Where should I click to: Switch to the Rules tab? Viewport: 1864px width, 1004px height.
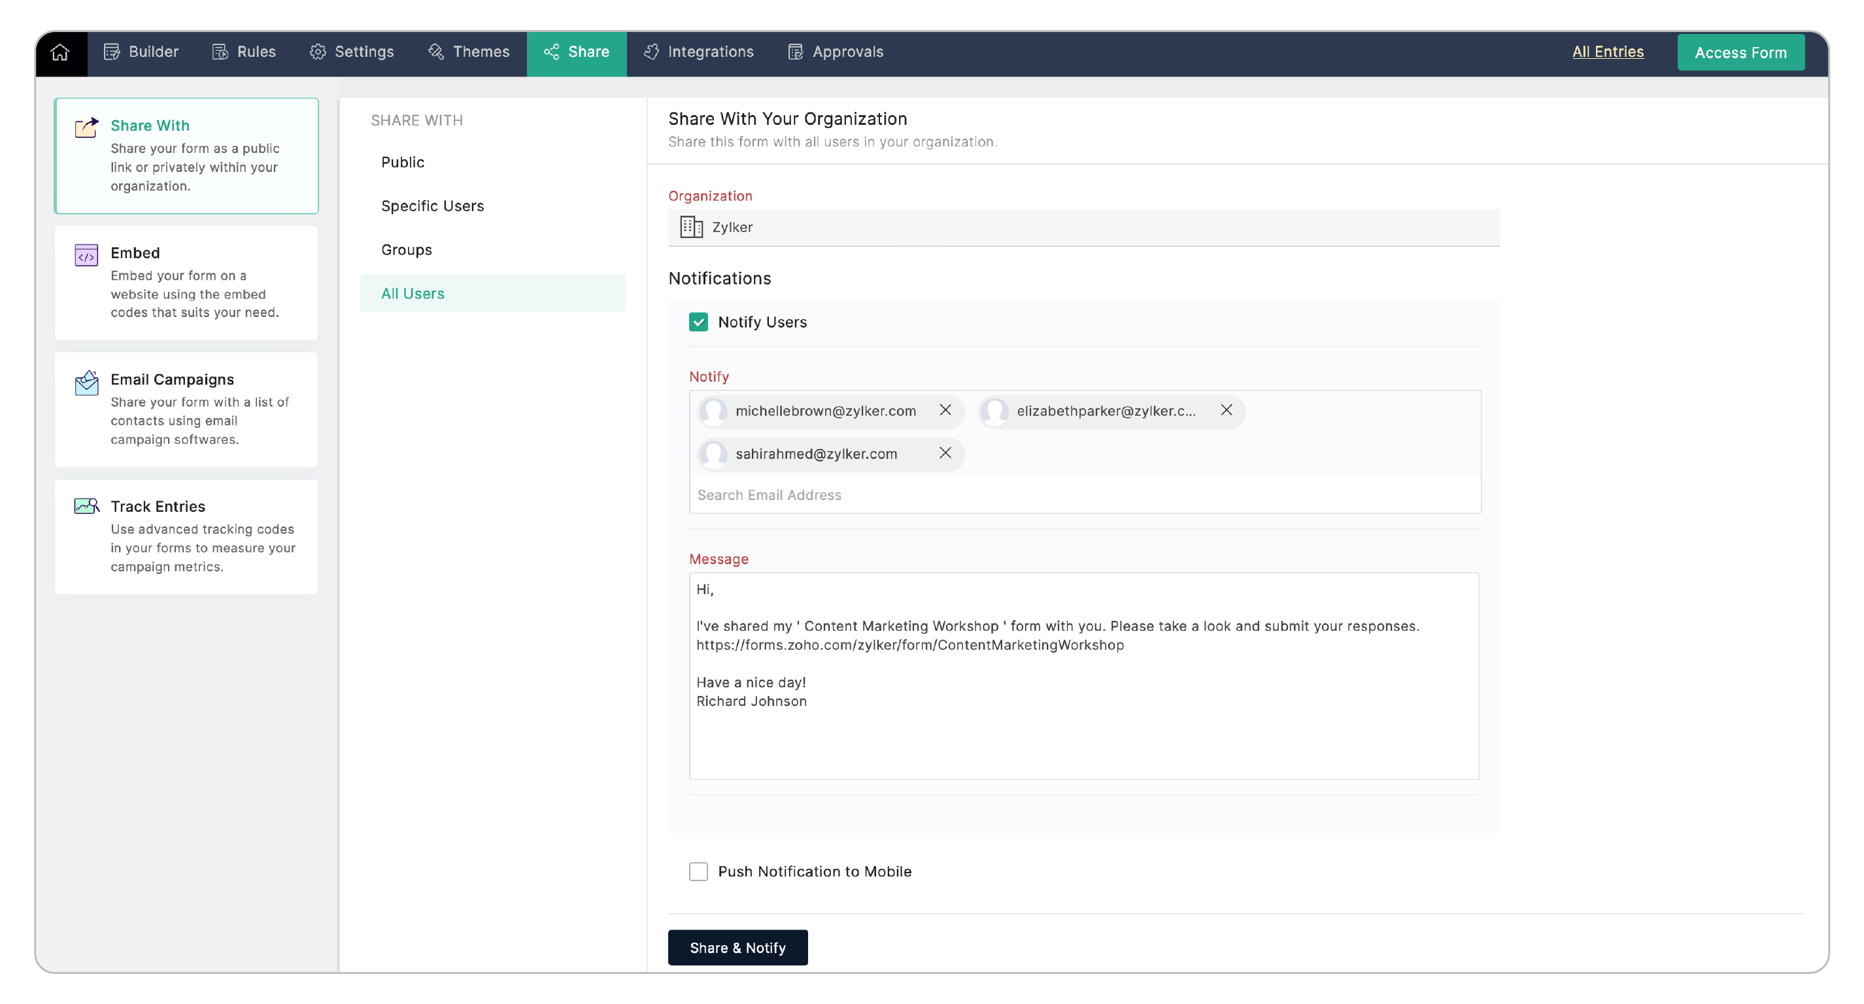pos(244,52)
